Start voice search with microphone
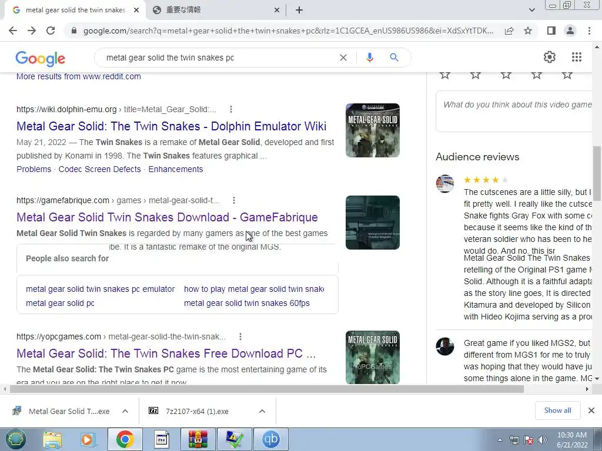The width and height of the screenshot is (602, 451). coord(370,58)
